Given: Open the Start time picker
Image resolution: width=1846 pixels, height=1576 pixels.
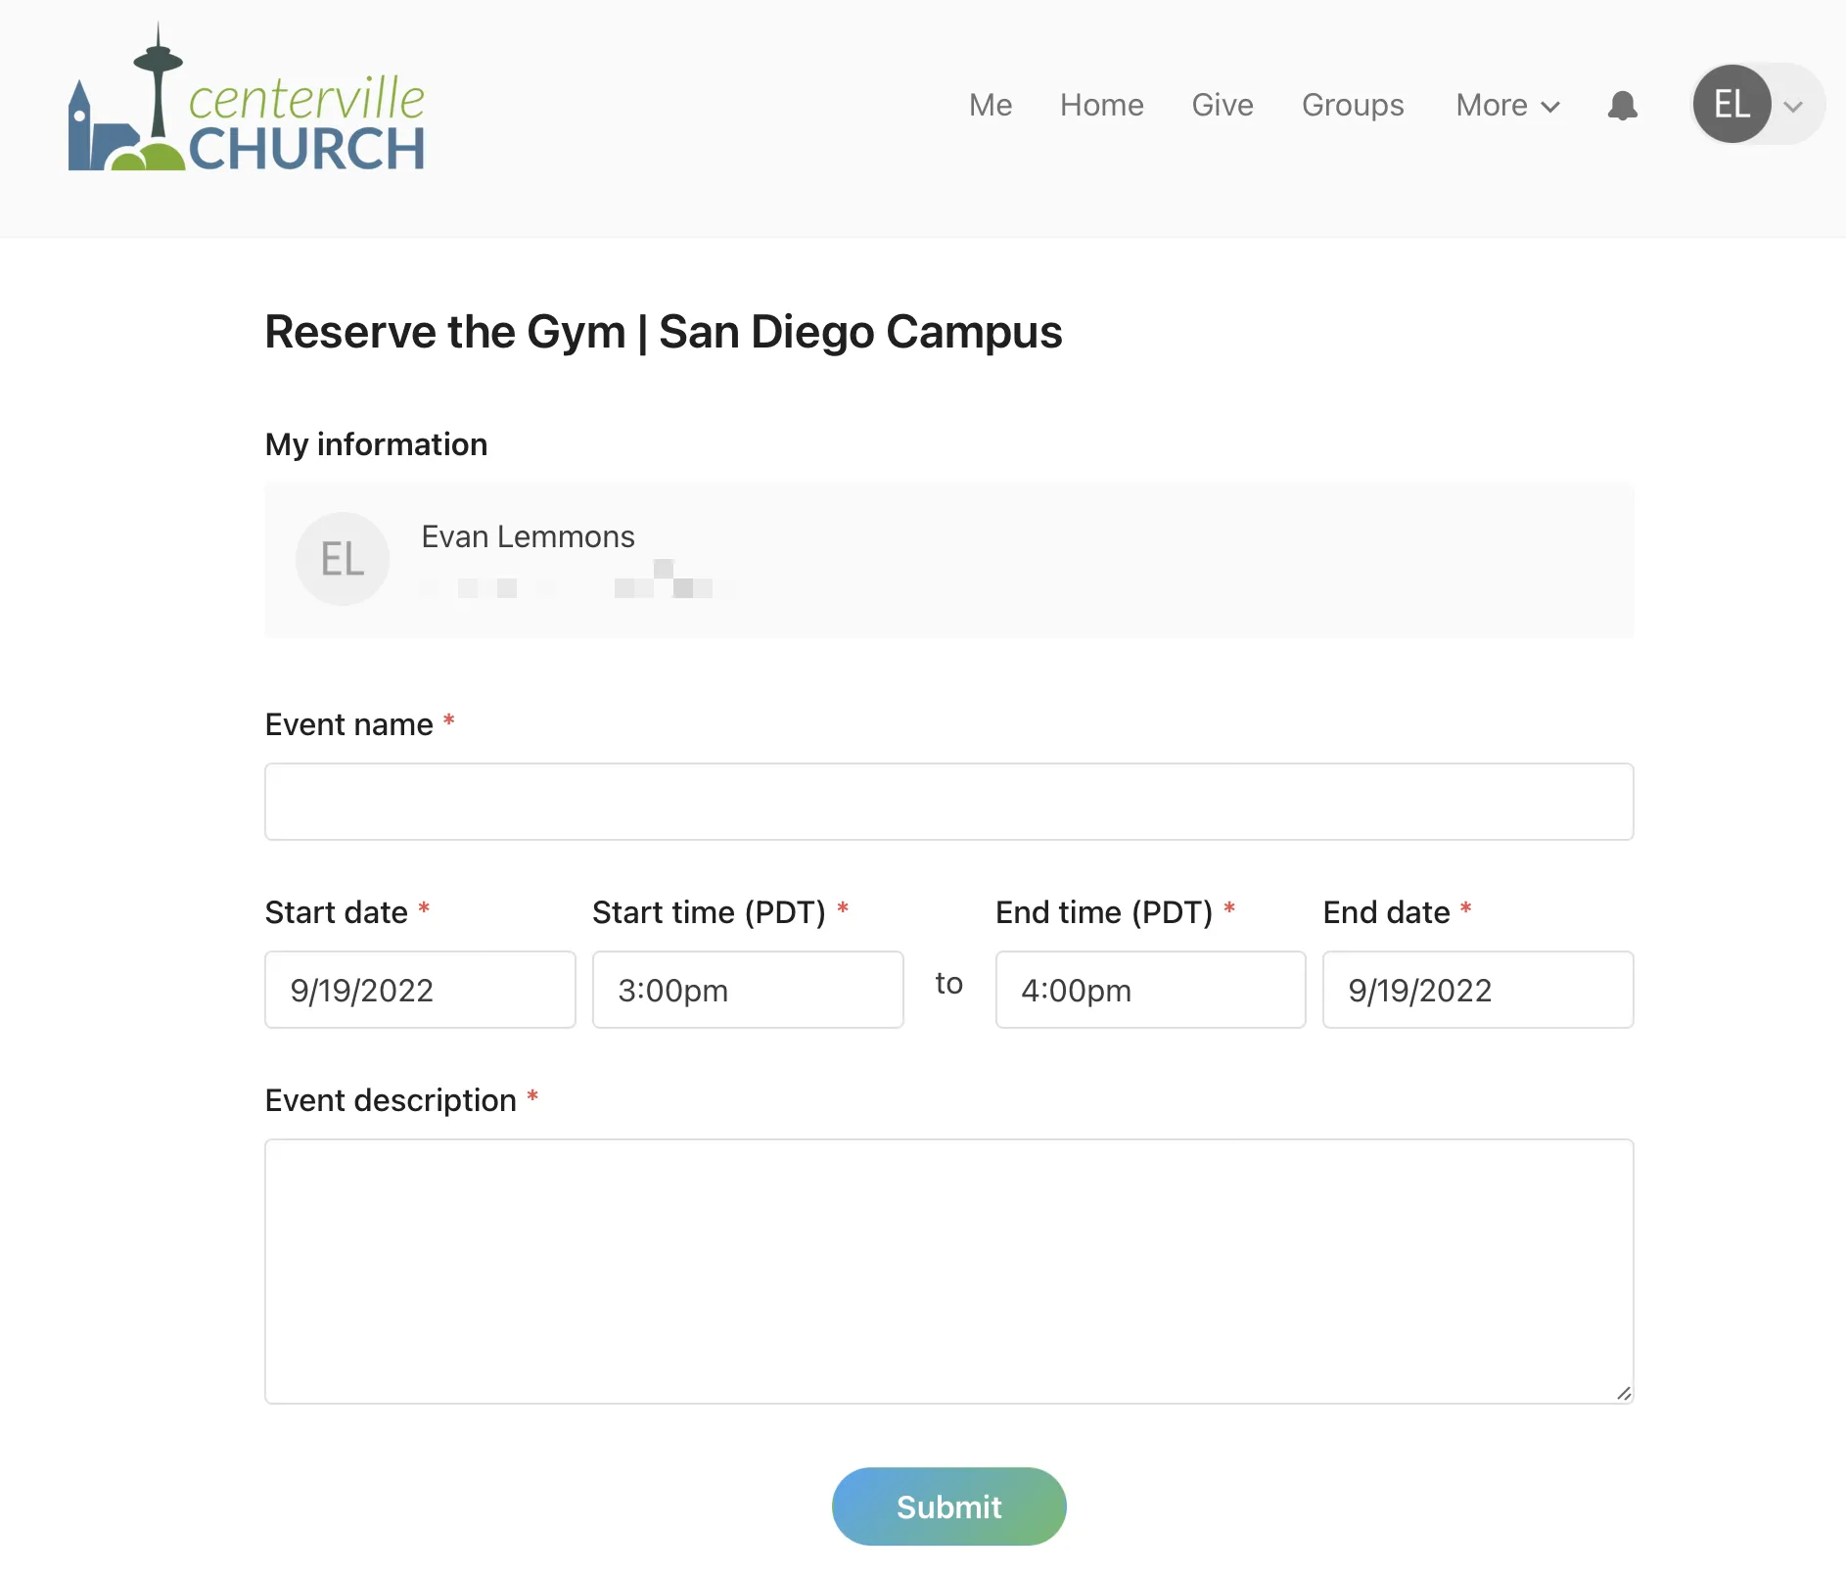Looking at the screenshot, I should pos(747,990).
